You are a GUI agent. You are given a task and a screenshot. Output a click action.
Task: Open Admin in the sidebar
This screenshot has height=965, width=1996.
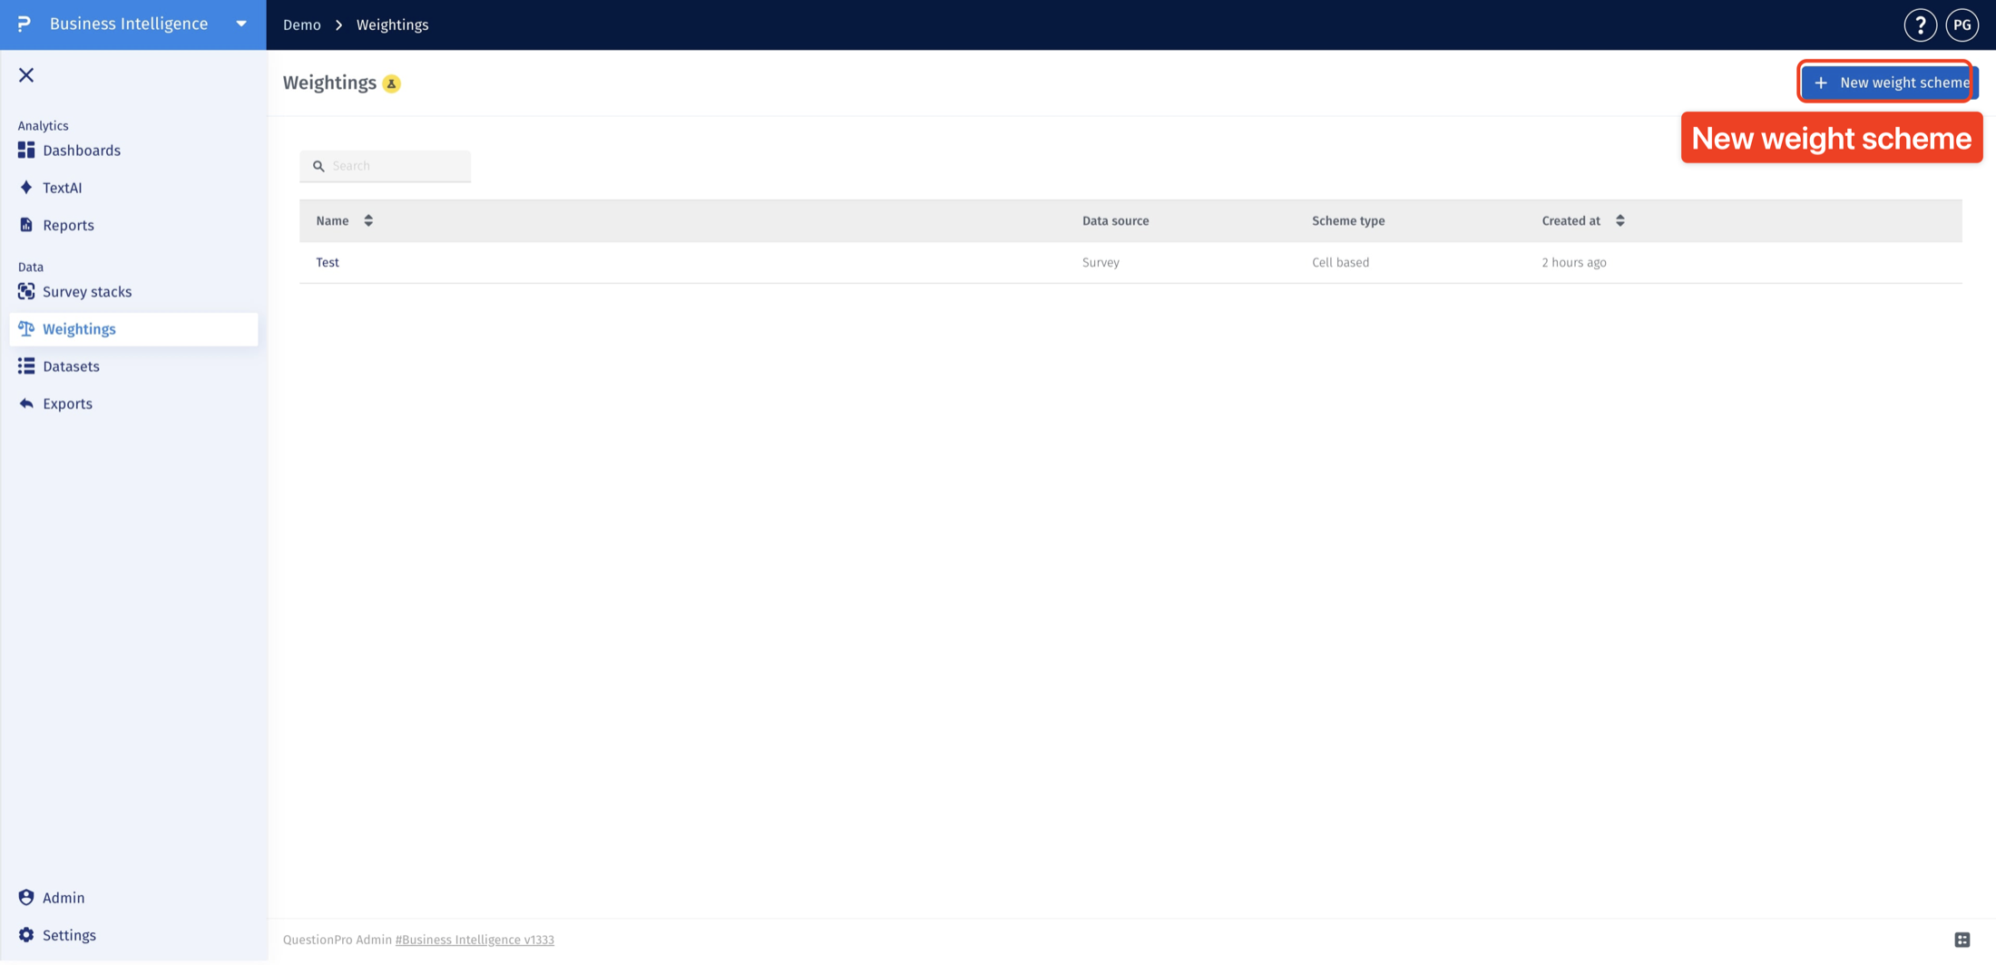133,897
